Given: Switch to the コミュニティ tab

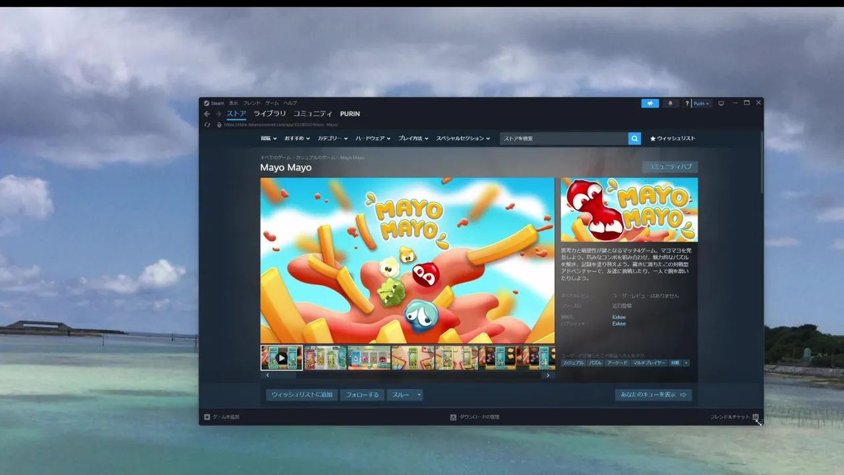Looking at the screenshot, I should click(313, 114).
